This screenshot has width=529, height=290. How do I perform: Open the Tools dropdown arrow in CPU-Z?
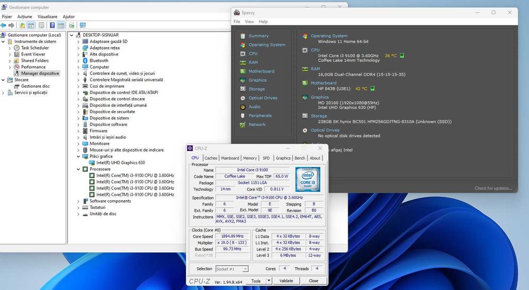click(x=269, y=280)
